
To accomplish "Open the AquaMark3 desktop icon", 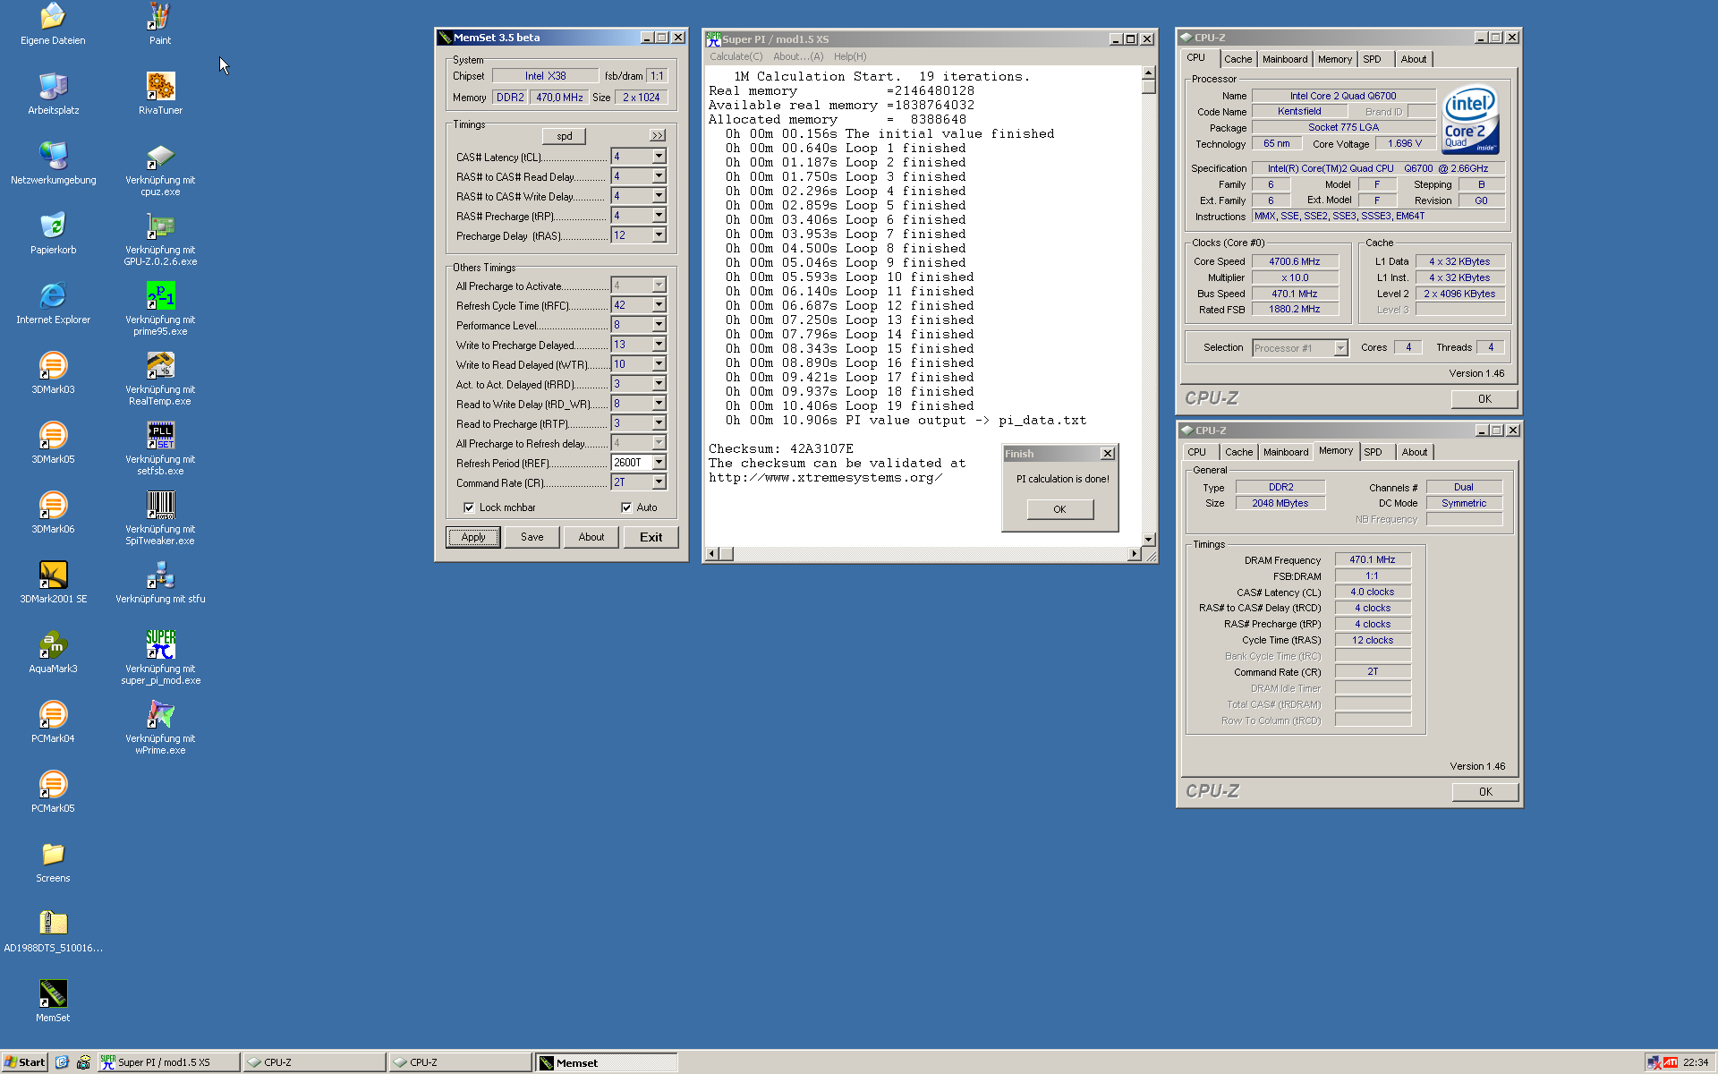I will [53, 645].
